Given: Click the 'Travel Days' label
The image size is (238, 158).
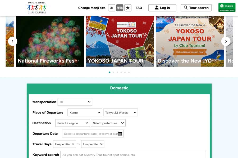Looking at the screenshot, I should click(x=42, y=144).
